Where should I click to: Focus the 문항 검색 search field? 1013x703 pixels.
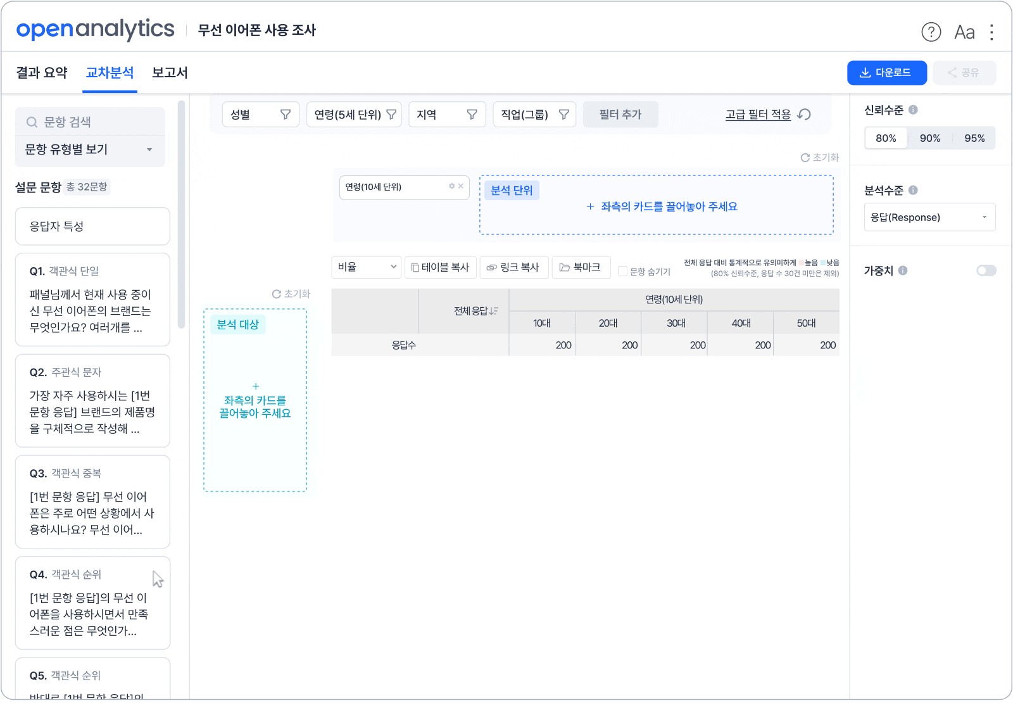[90, 122]
